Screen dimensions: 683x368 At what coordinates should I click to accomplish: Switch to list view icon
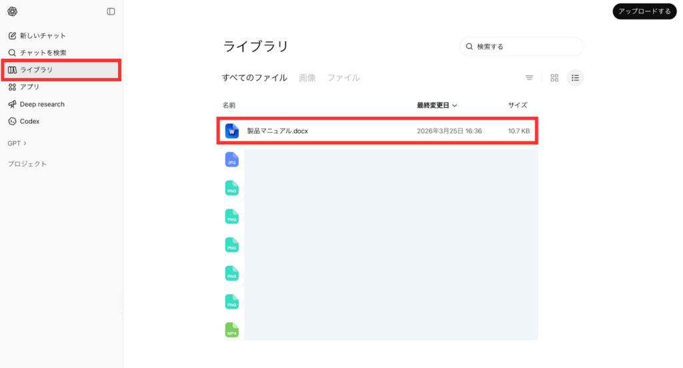click(x=576, y=78)
